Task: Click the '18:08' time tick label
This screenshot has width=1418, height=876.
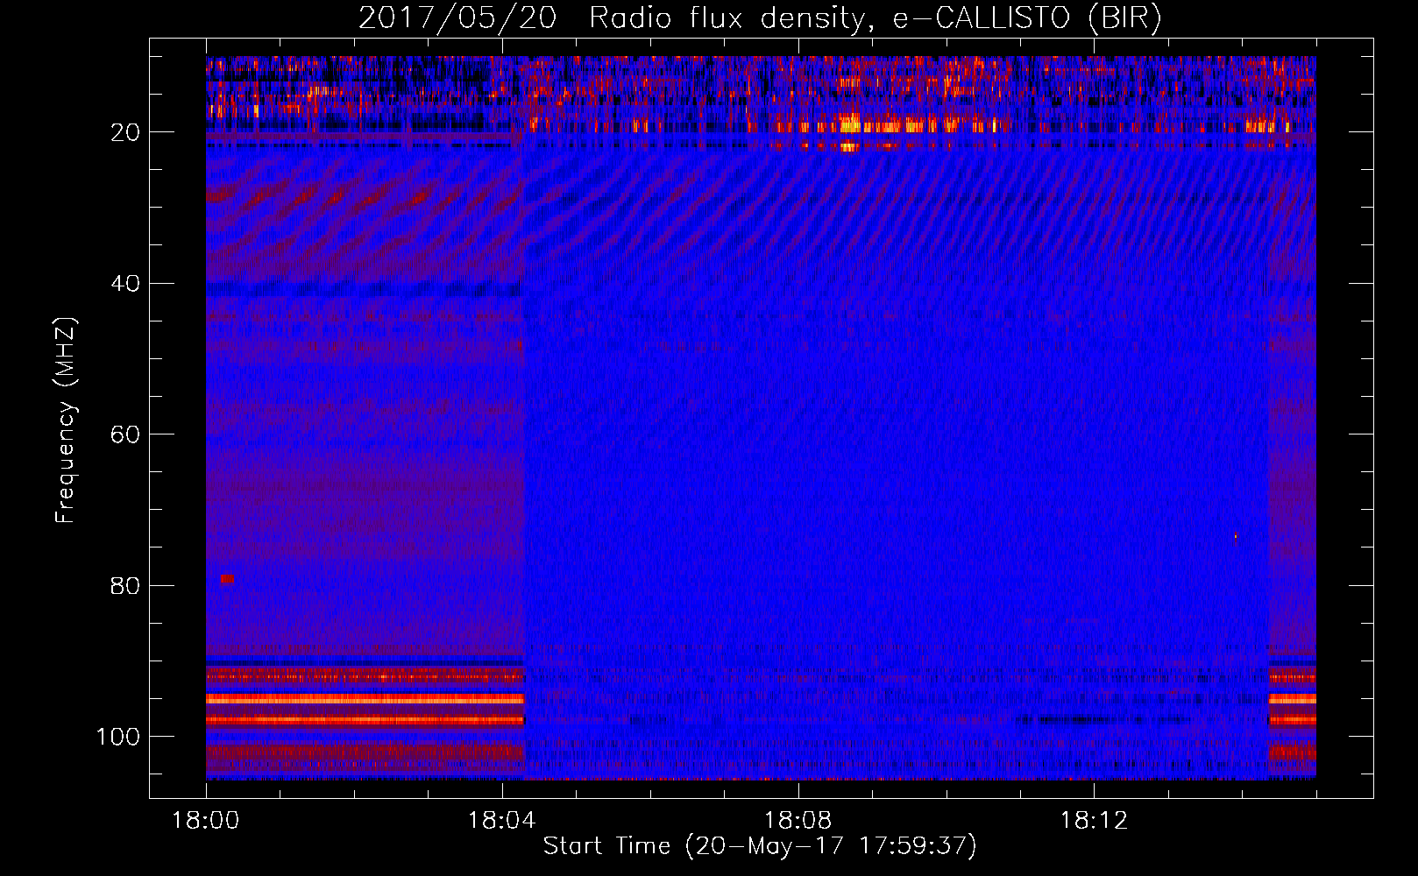Action: click(x=798, y=821)
